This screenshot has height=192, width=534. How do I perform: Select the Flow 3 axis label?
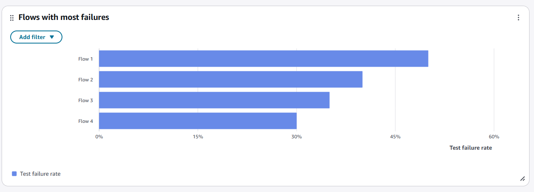coord(86,100)
